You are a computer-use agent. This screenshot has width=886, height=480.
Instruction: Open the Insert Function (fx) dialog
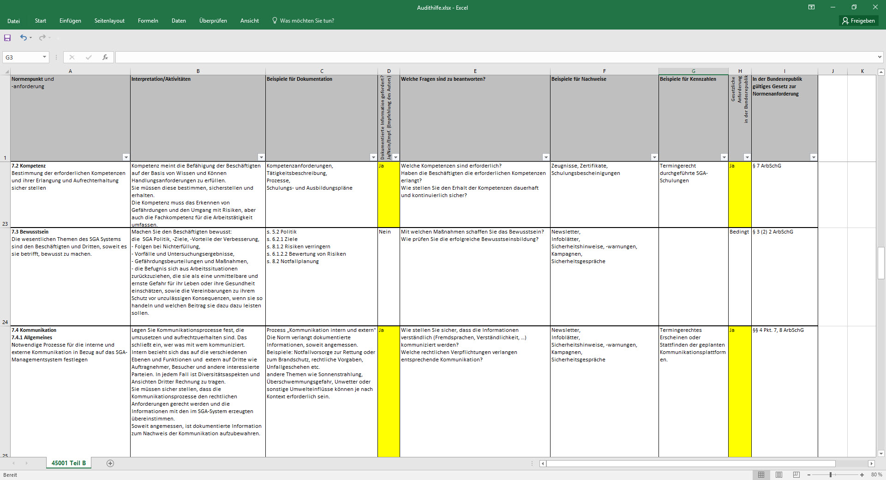(x=105, y=57)
